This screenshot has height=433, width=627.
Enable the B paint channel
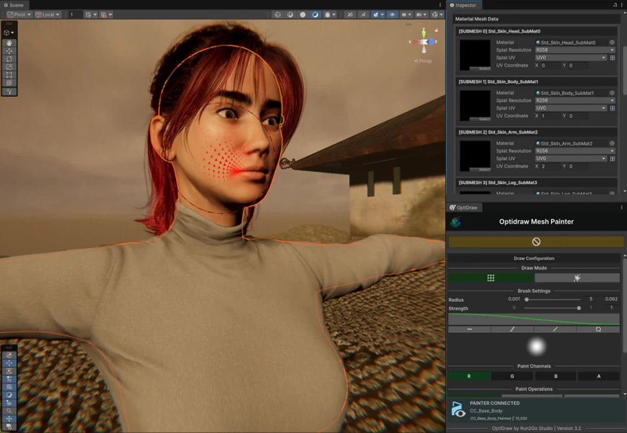tap(556, 376)
